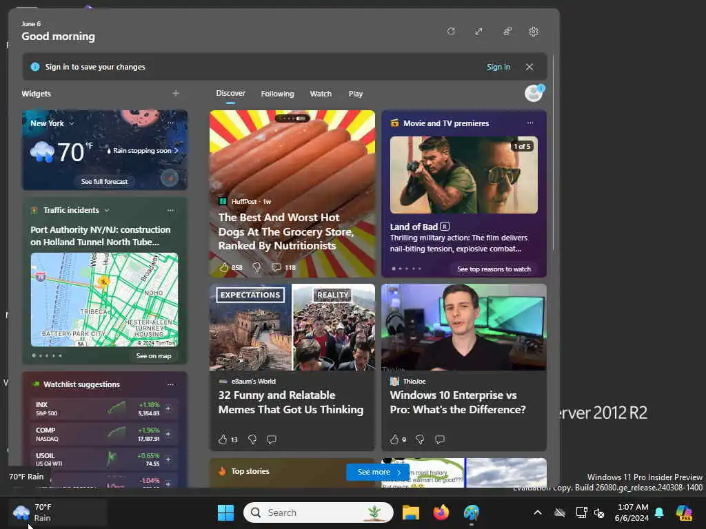Click Rain stopping soon chevron

[176, 151]
